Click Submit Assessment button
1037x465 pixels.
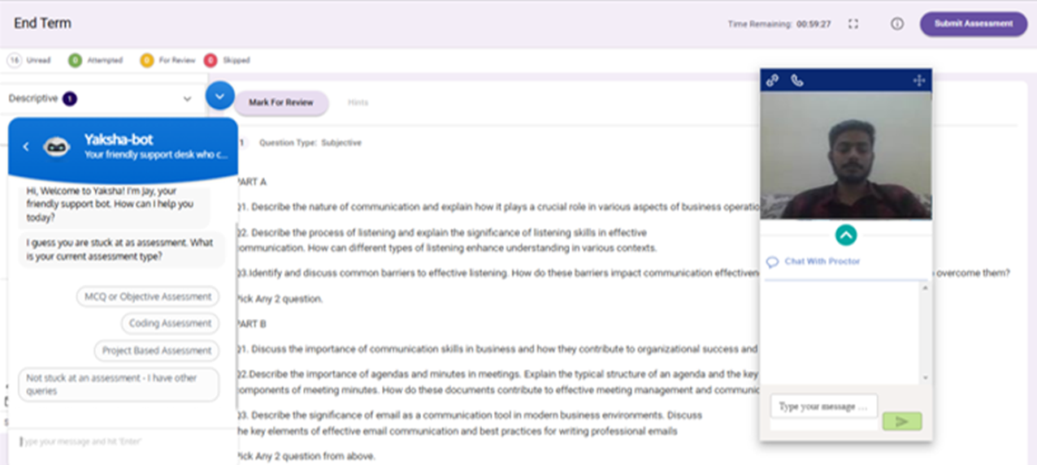point(973,24)
